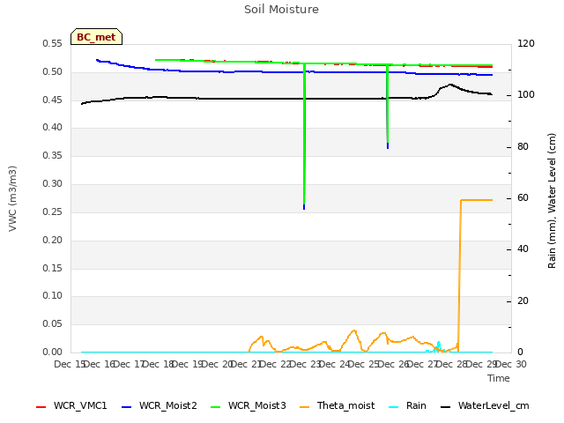Click the orange Theta_moist legend swatch

click(304, 407)
